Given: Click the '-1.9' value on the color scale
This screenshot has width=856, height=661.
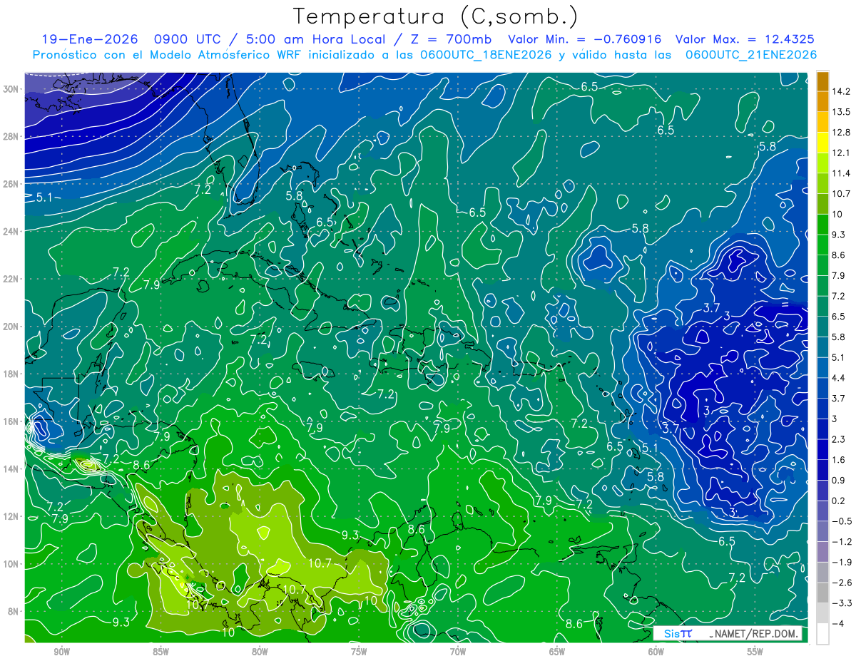Looking at the screenshot, I should point(840,562).
